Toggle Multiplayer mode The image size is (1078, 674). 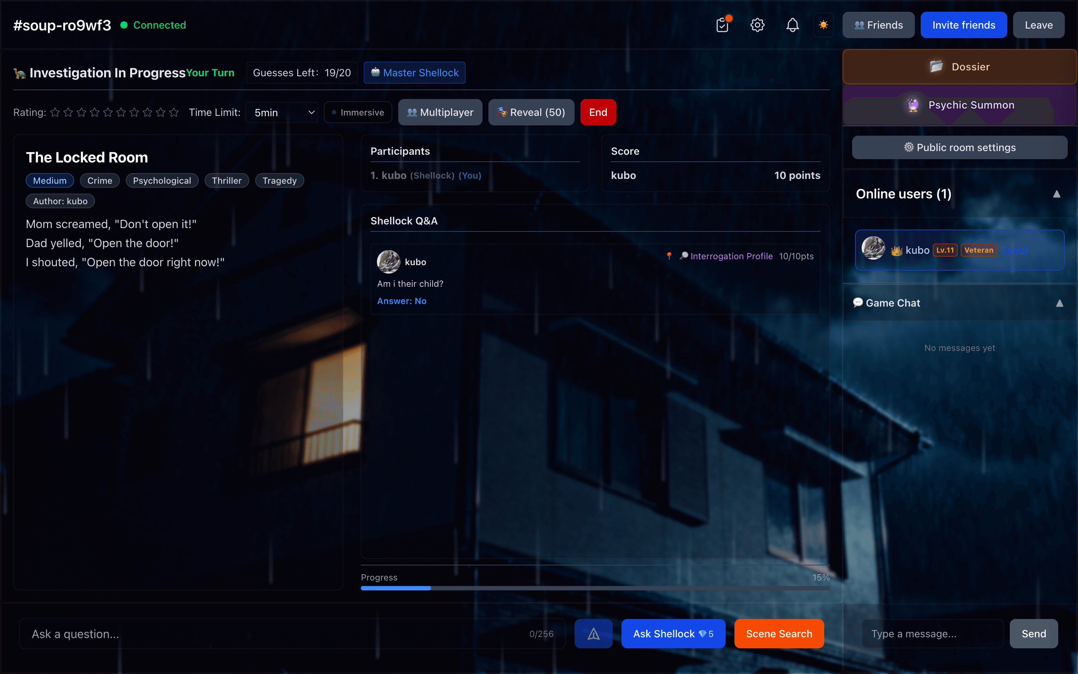click(440, 112)
